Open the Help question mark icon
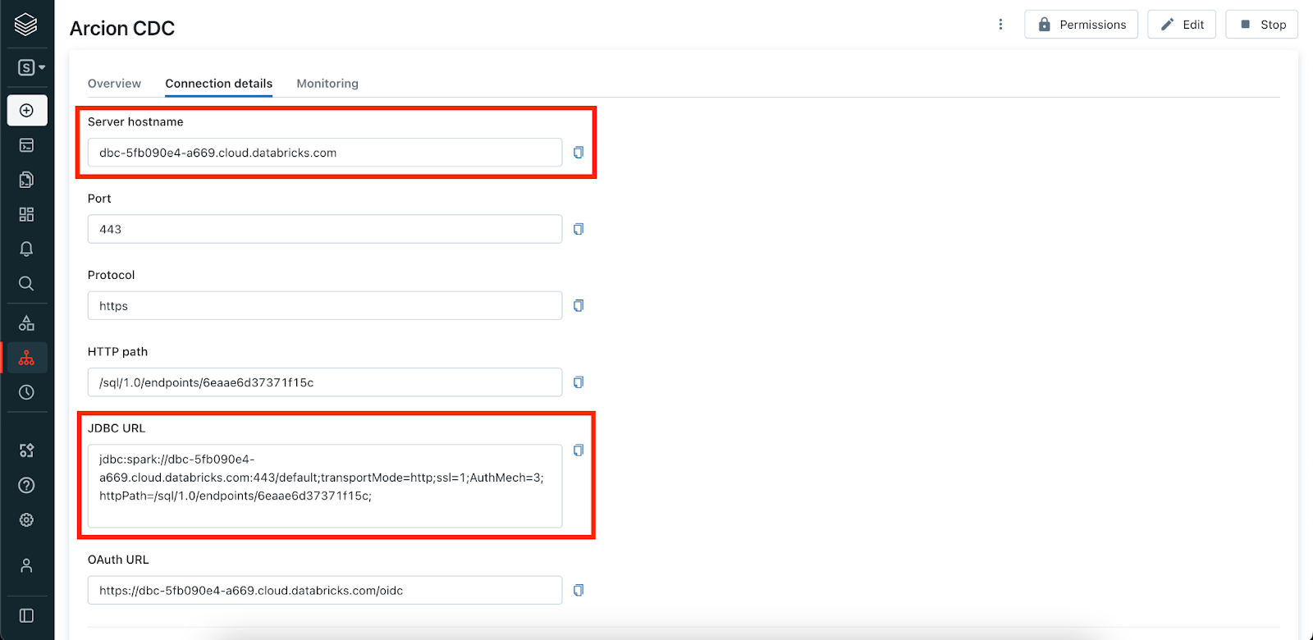The image size is (1313, 640). pos(26,485)
